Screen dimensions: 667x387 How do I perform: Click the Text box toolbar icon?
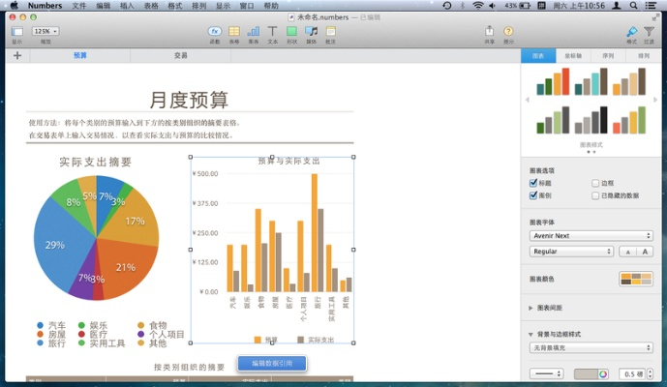(x=272, y=32)
